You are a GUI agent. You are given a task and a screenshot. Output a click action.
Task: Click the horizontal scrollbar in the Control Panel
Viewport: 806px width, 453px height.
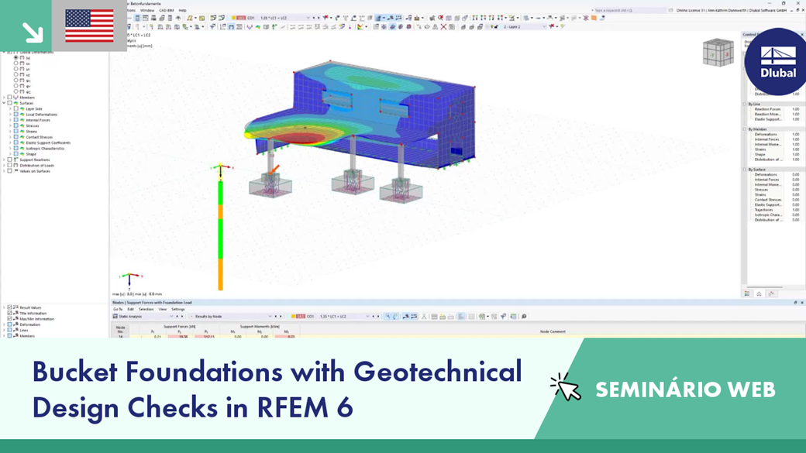(764, 287)
